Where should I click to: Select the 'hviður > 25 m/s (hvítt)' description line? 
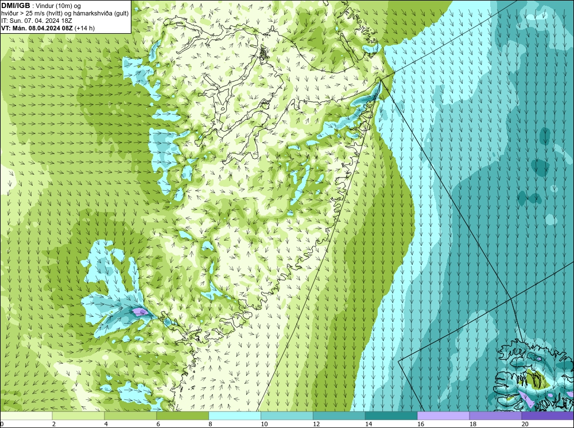tap(65, 14)
